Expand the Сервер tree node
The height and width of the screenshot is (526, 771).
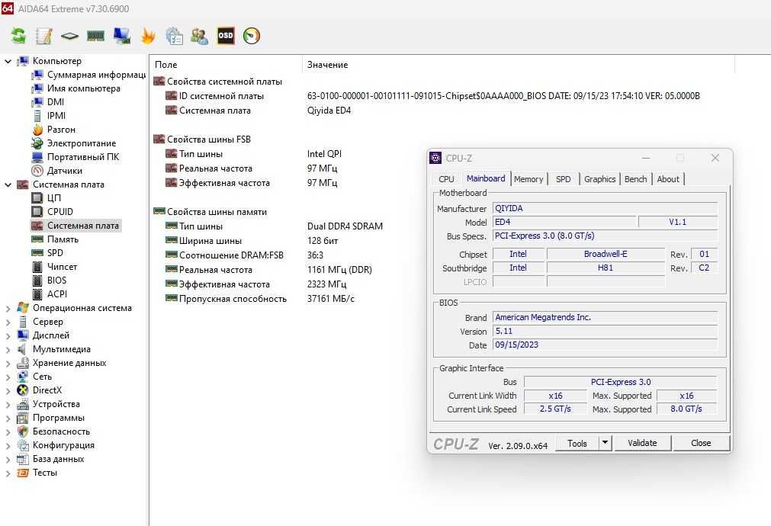pos(8,322)
